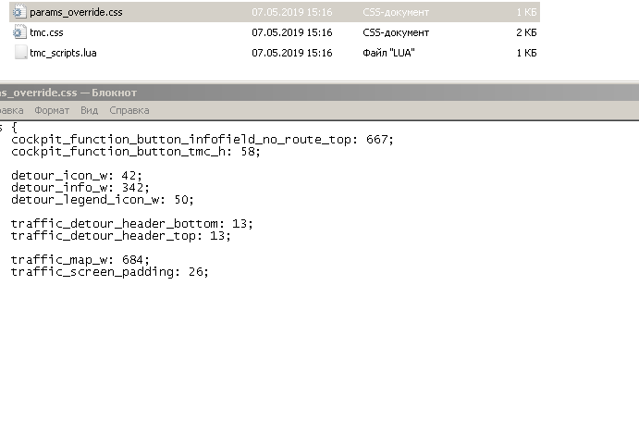Image resolution: width=639 pixels, height=422 pixels.
Task: Place cursor on detour_icon_w: 42 line
Action: click(x=77, y=176)
